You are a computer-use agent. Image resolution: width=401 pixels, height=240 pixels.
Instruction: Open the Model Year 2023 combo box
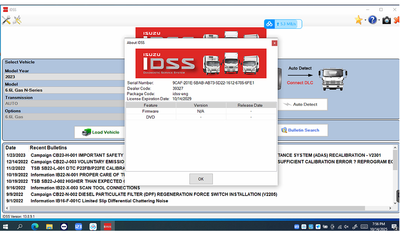click(64, 77)
